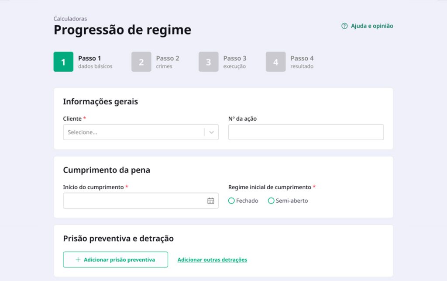Go to Passo 1 dados básicos label

point(95,62)
